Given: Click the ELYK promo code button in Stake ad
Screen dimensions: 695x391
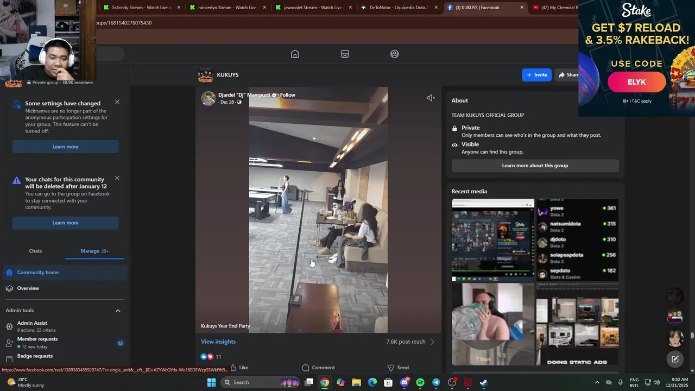Looking at the screenshot, I should tap(636, 82).
